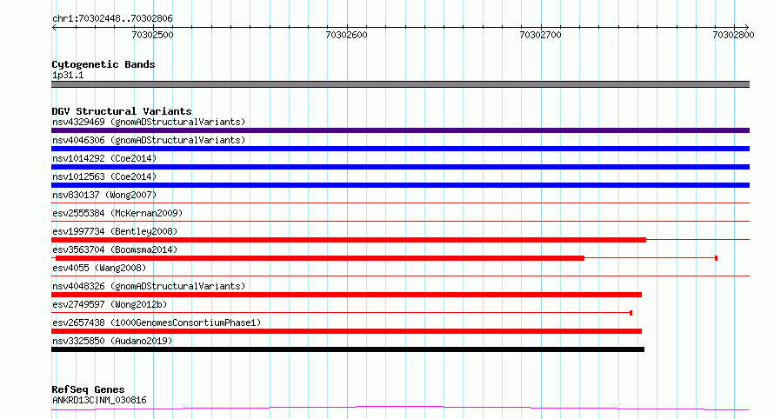Select variant label nsv4048326 (gnomADStructuralVariants)
The width and height of the screenshot is (774, 419).
(x=149, y=286)
